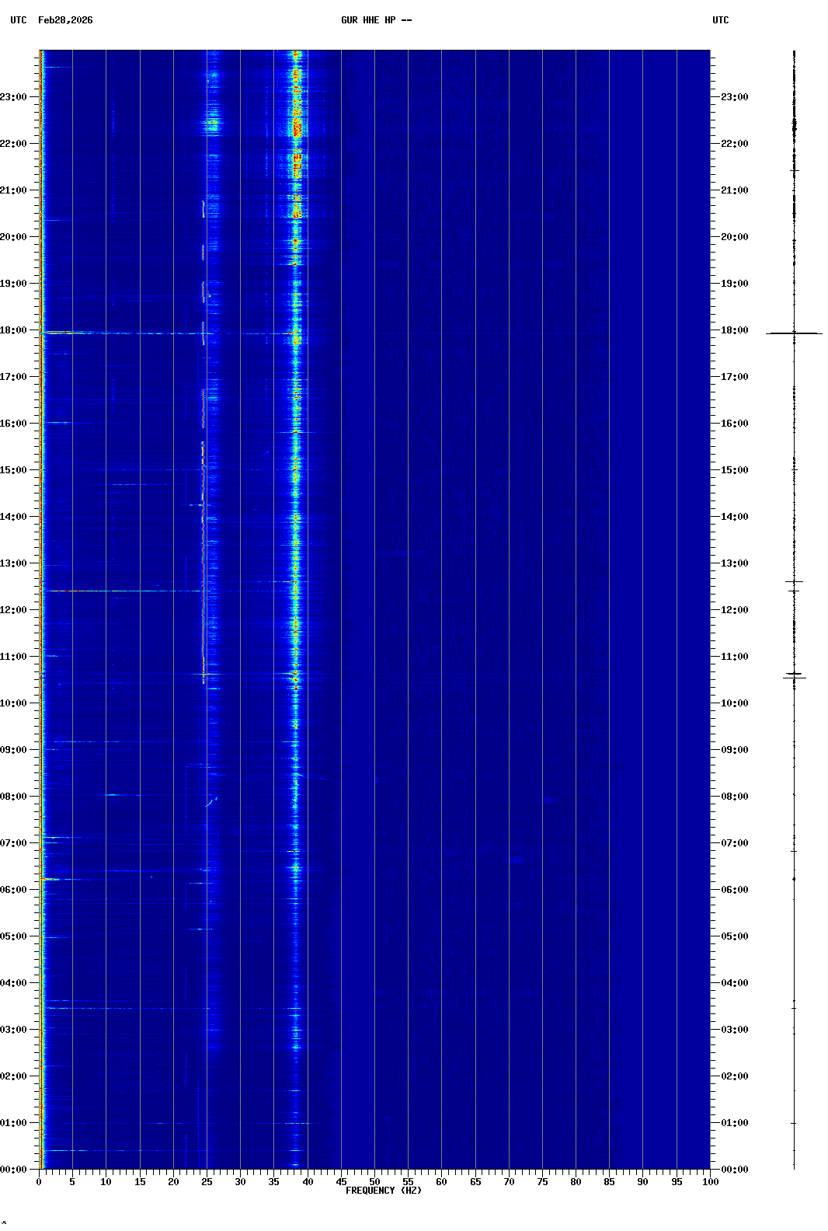This screenshot has height=1231, width=828.
Task: Click the 23:00 label on the left time axis
Action: [x=14, y=97]
